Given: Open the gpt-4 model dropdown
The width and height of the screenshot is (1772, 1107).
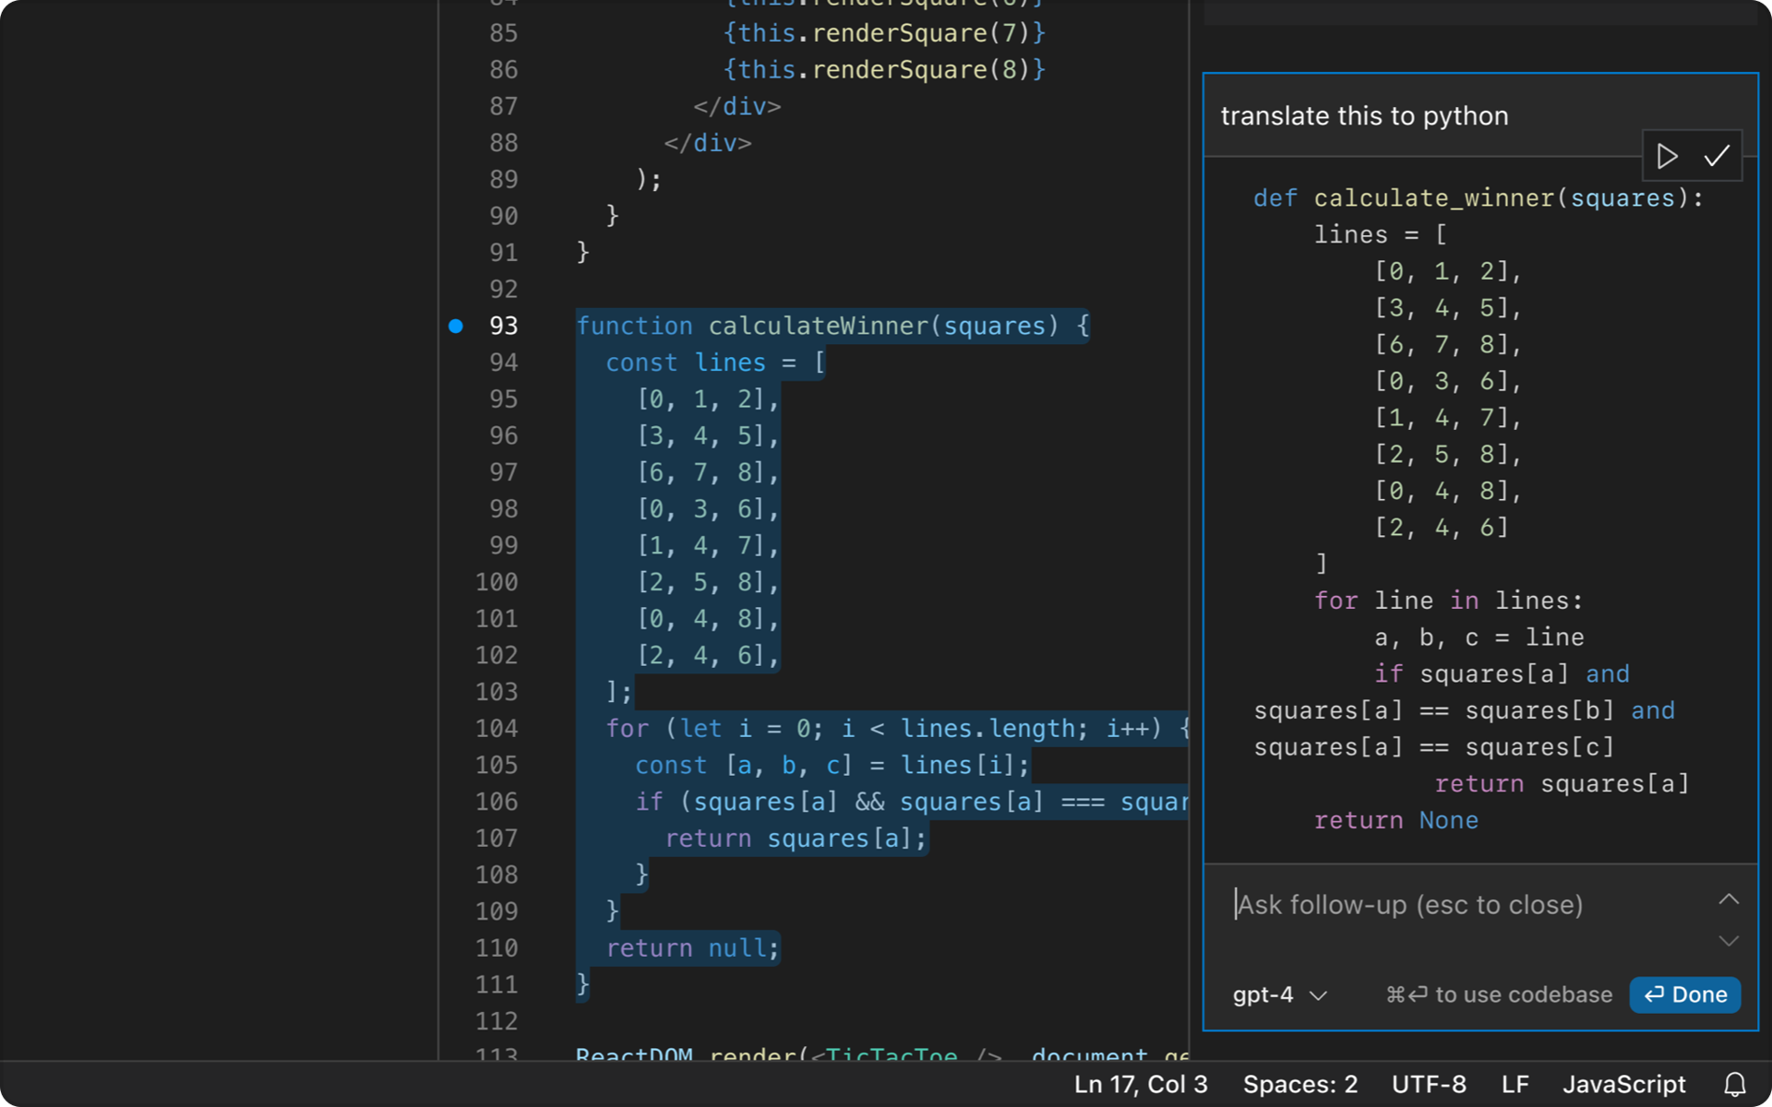Looking at the screenshot, I should pos(1279,994).
